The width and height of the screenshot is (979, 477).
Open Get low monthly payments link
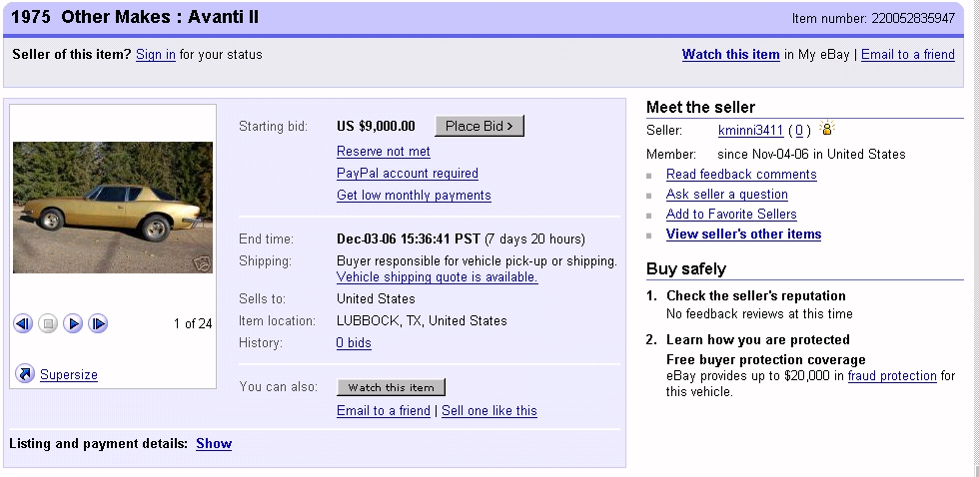point(414,196)
